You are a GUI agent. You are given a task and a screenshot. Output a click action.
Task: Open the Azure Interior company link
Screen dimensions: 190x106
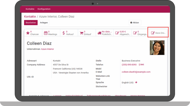click(47, 49)
